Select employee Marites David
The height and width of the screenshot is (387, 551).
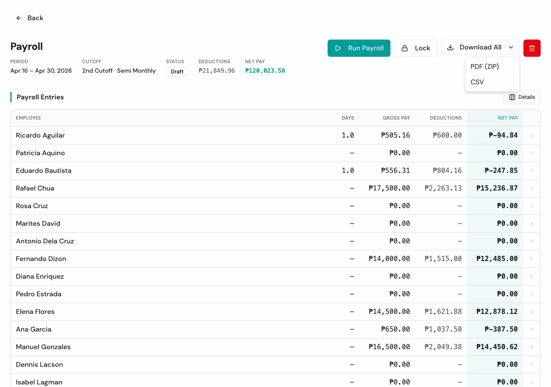pyautogui.click(x=38, y=224)
